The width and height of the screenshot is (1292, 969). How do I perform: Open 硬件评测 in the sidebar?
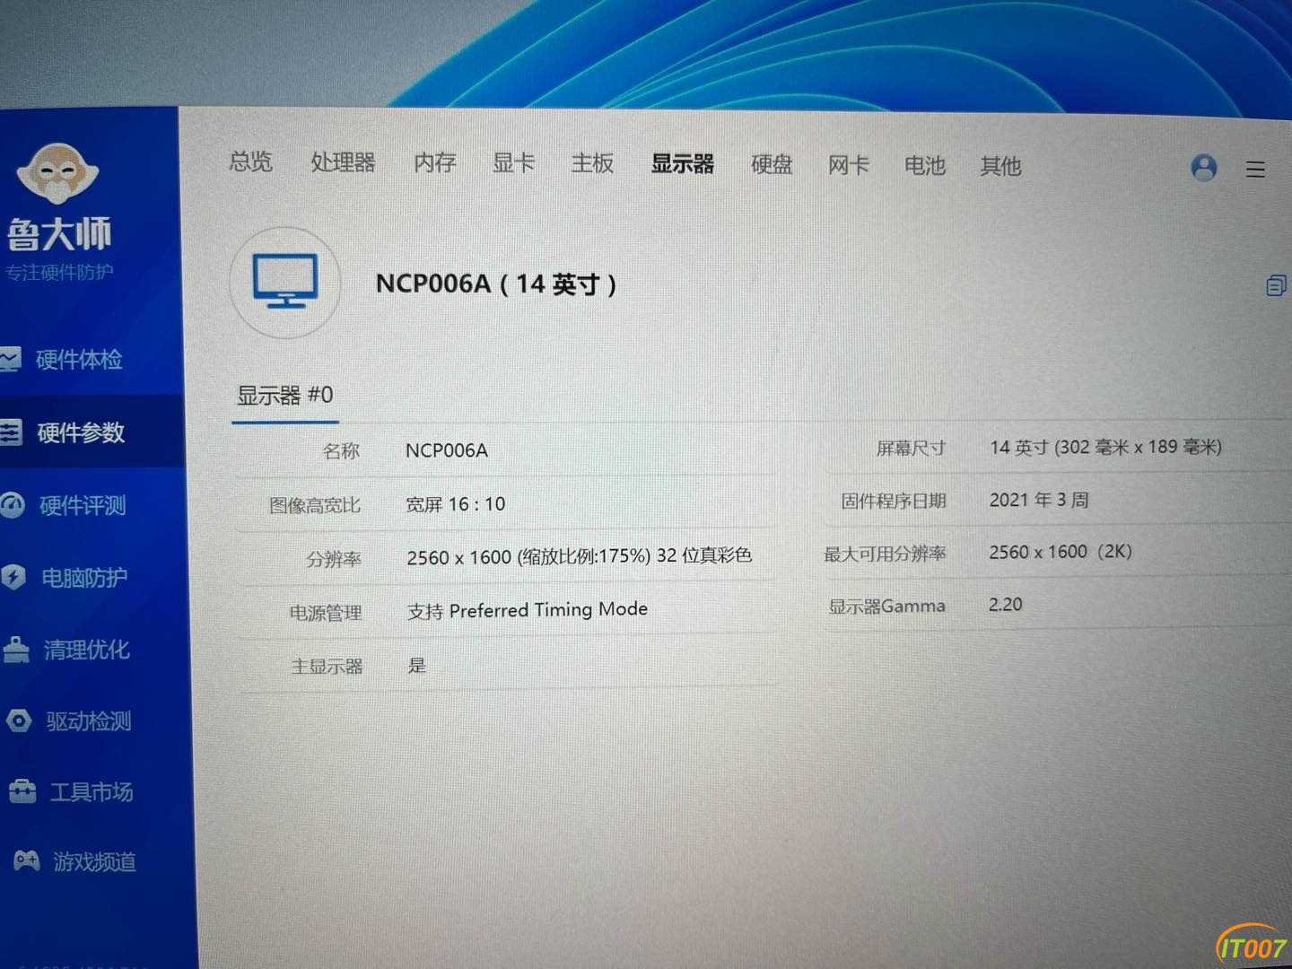pos(83,505)
